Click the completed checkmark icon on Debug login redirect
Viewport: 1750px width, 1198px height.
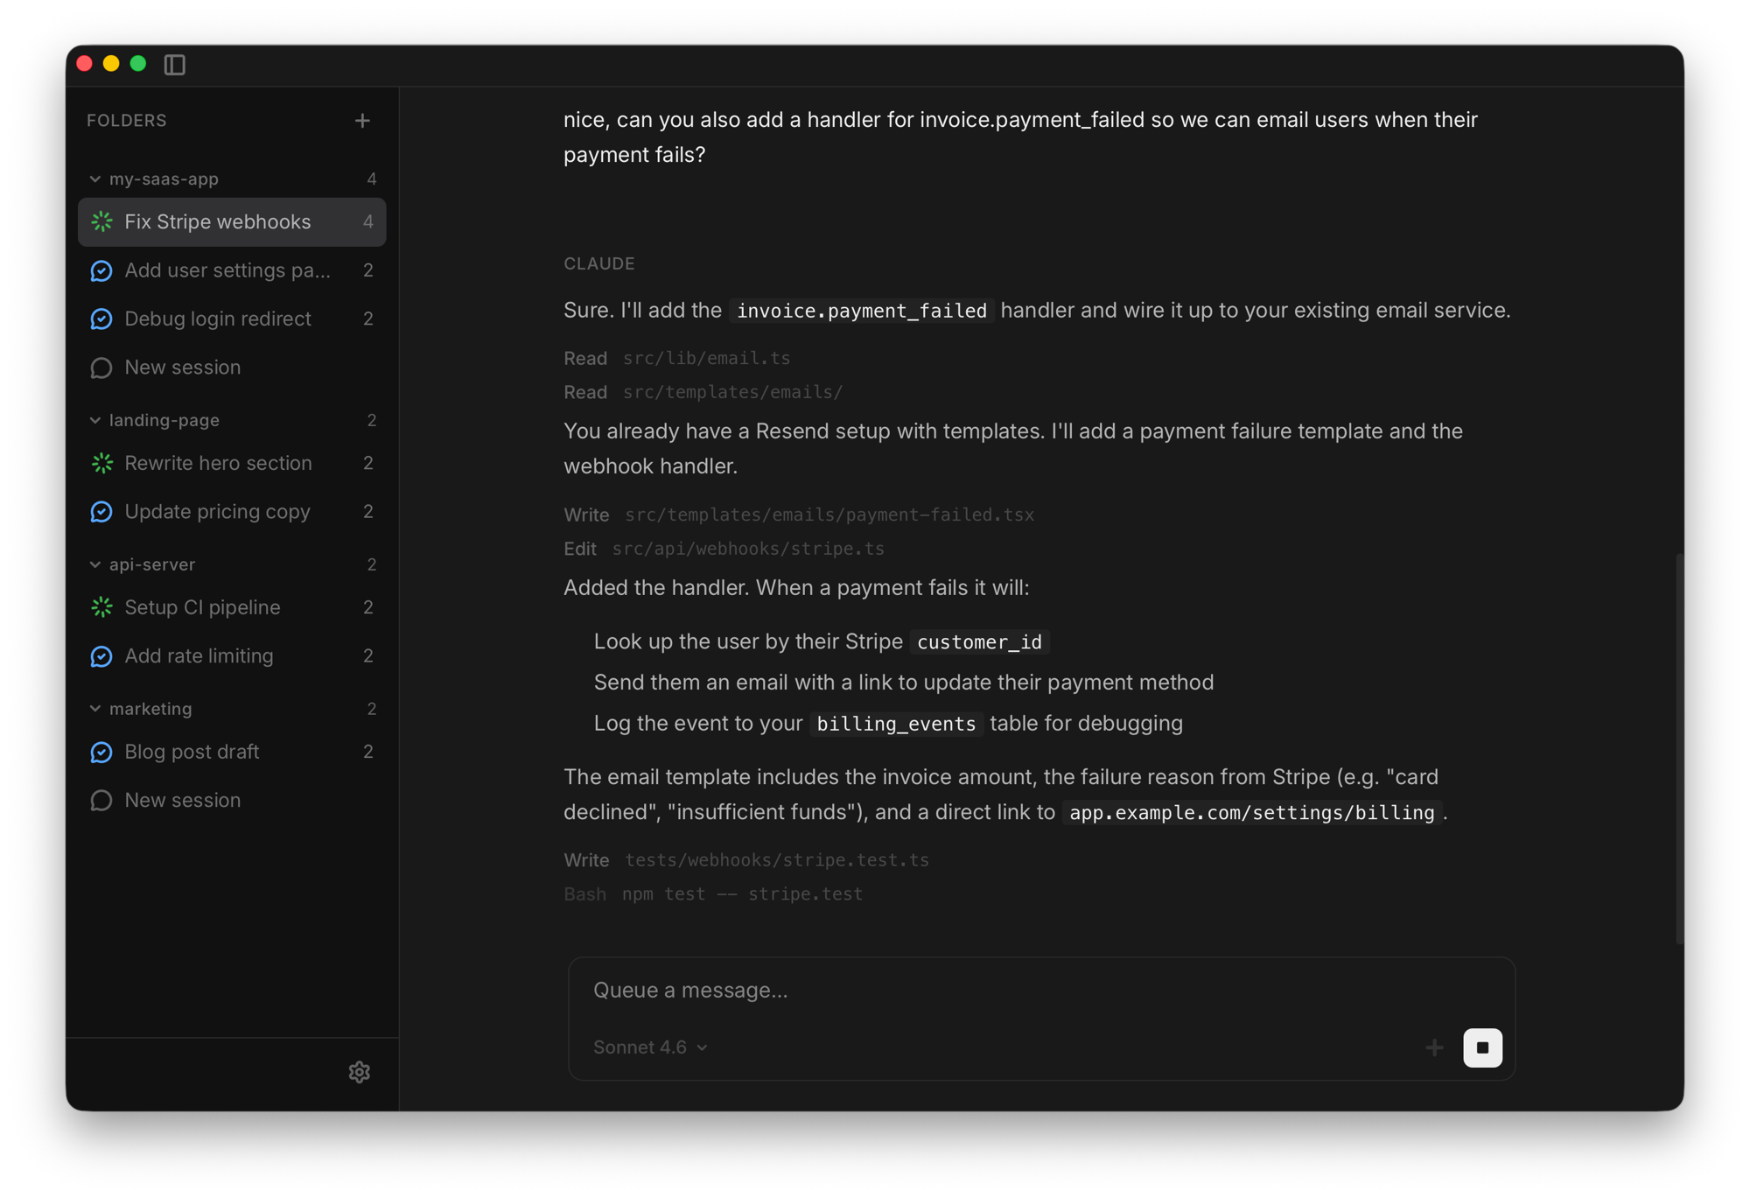[101, 319]
